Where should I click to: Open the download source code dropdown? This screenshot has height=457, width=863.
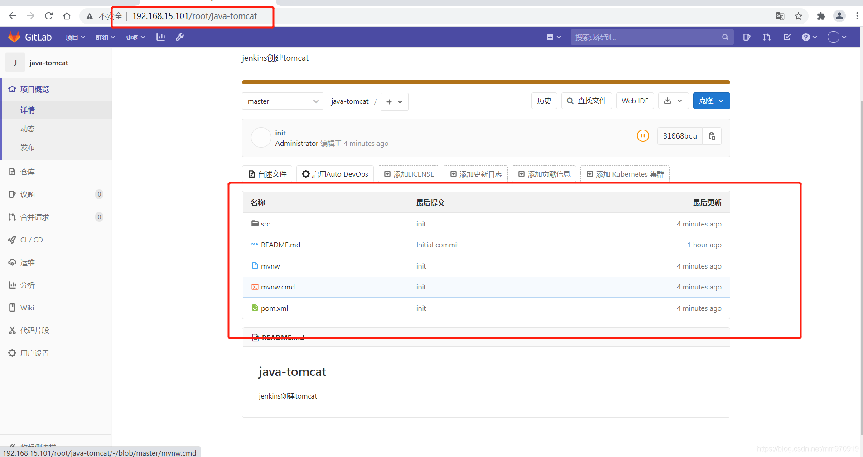click(673, 101)
